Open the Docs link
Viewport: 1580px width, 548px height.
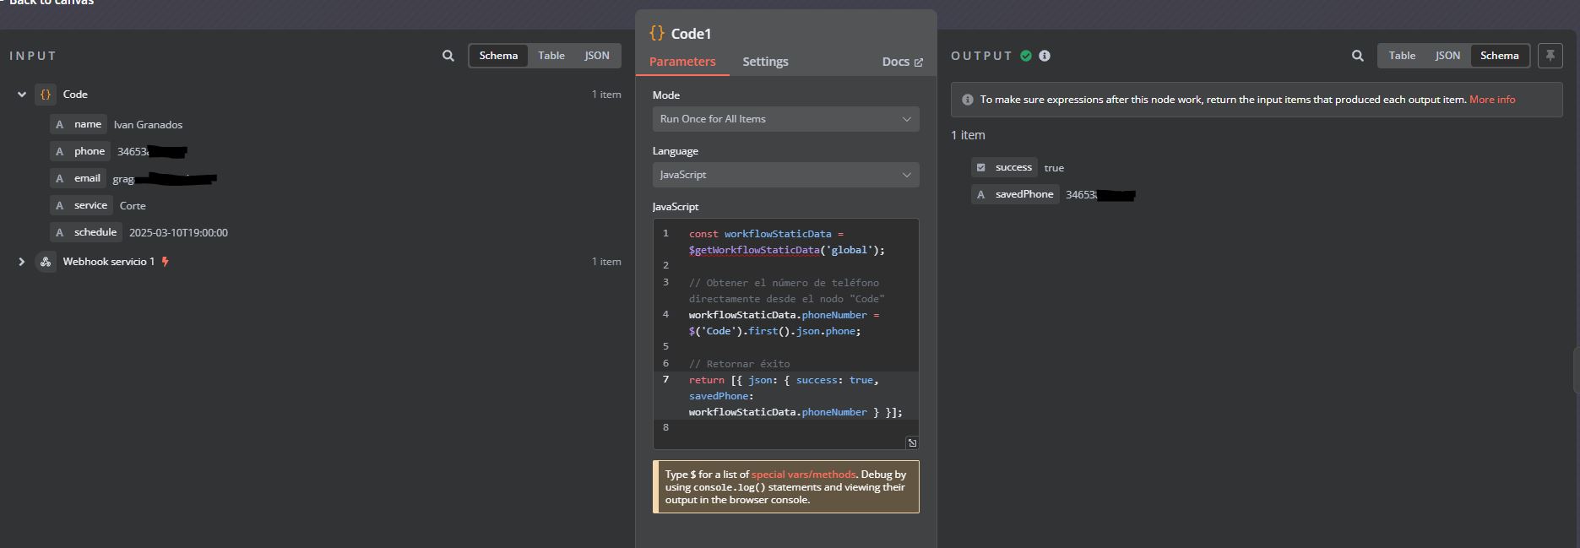[x=902, y=62]
